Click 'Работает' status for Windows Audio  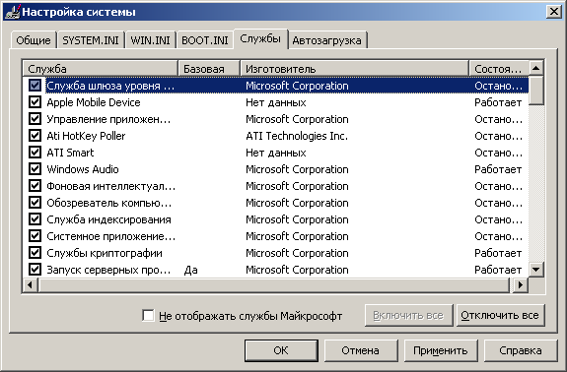click(x=498, y=169)
